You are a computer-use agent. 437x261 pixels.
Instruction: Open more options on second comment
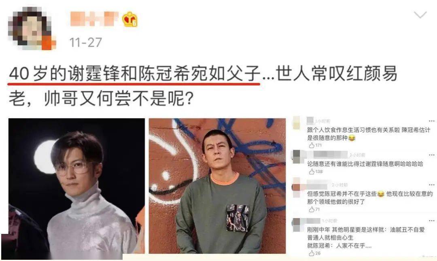click(431, 155)
